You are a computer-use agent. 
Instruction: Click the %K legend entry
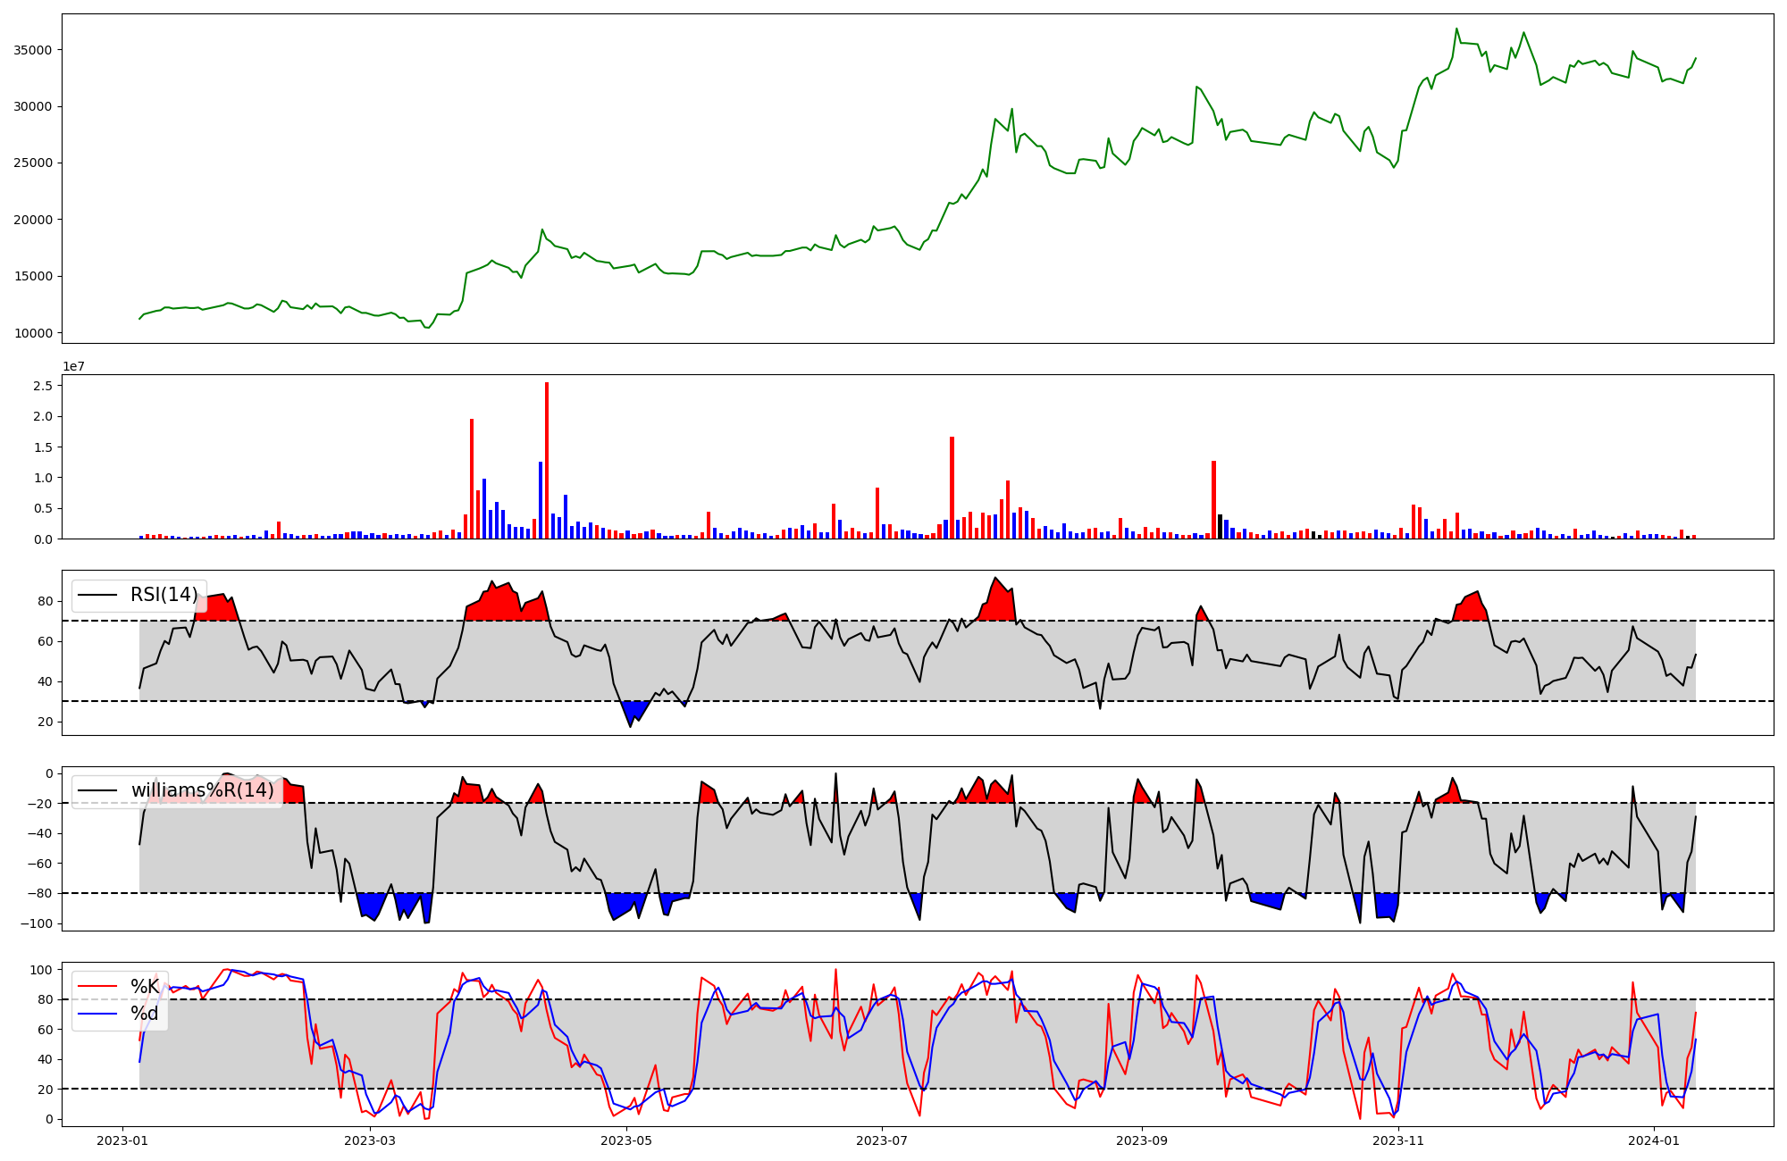coord(145,986)
